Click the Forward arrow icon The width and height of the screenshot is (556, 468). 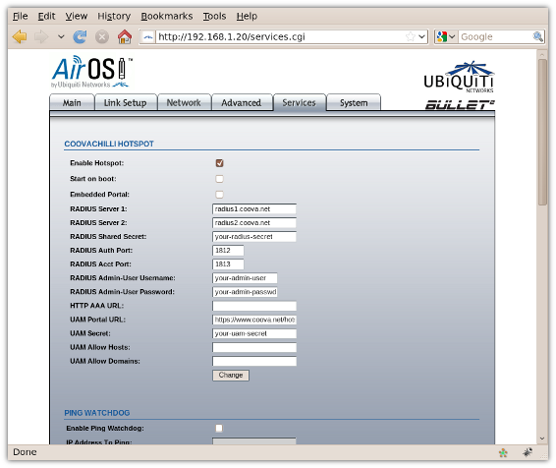point(41,37)
